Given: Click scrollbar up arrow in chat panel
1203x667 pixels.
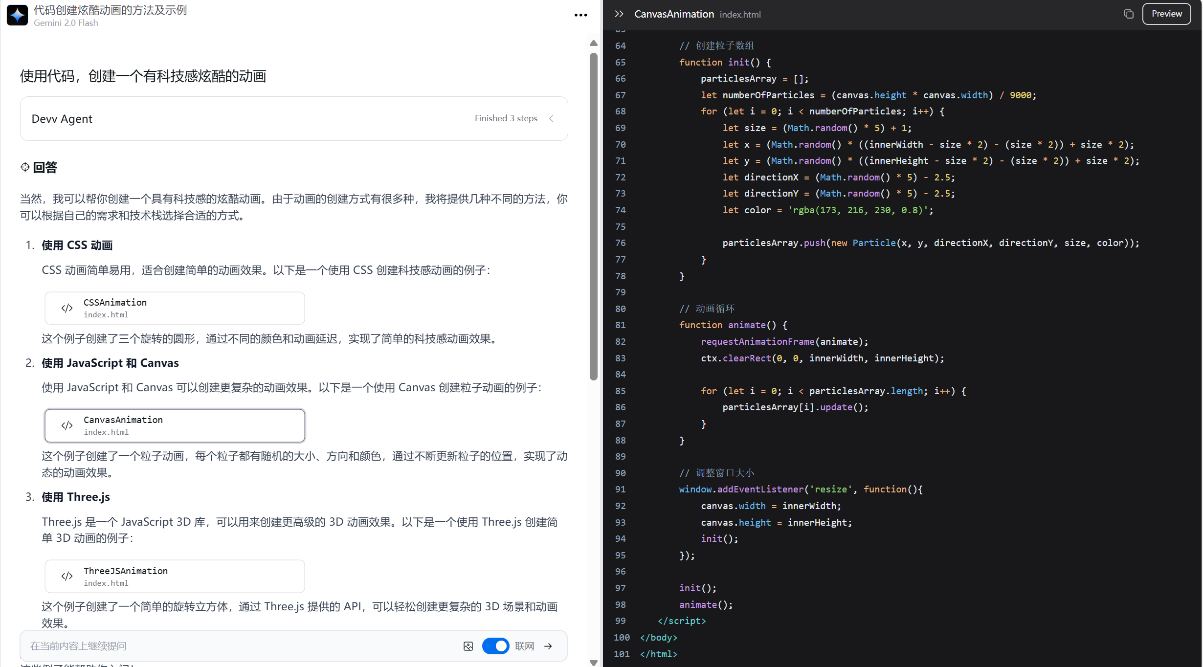Looking at the screenshot, I should (594, 43).
